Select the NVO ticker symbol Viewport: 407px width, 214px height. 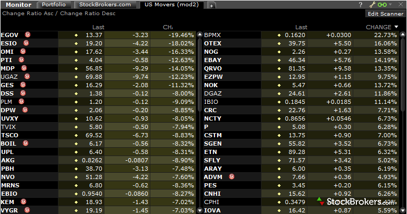coord(8,176)
